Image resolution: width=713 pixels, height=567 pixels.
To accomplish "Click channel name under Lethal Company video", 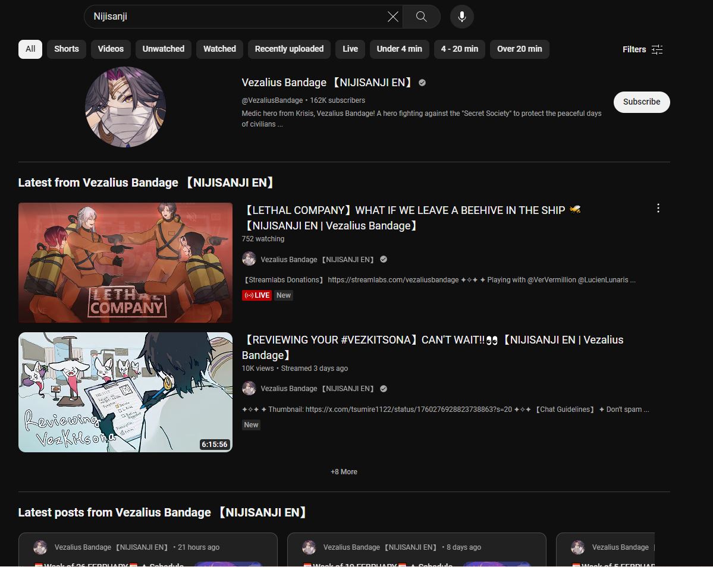I will 317,259.
